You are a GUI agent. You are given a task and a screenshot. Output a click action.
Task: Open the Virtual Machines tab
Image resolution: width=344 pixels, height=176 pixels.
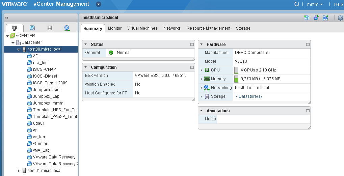pyautogui.click(x=142, y=28)
